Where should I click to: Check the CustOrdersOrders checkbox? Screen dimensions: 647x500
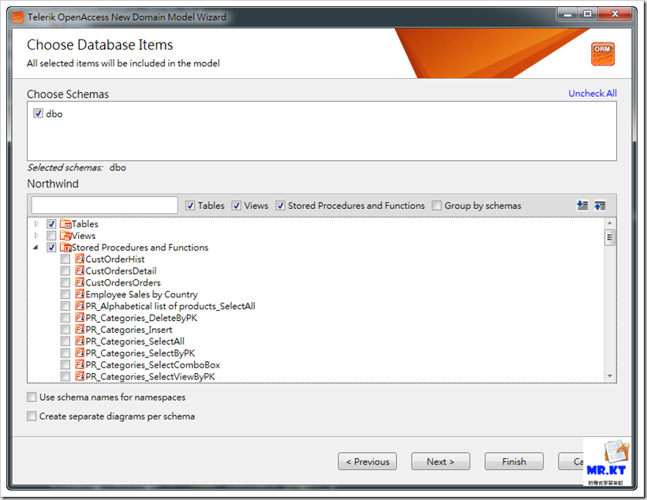point(65,282)
